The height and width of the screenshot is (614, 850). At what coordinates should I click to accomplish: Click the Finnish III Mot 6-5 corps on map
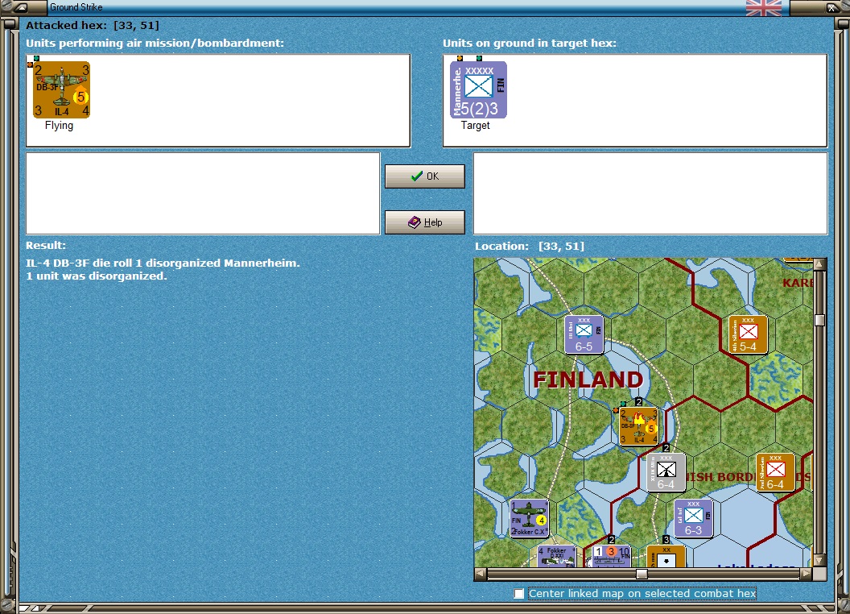(x=584, y=334)
